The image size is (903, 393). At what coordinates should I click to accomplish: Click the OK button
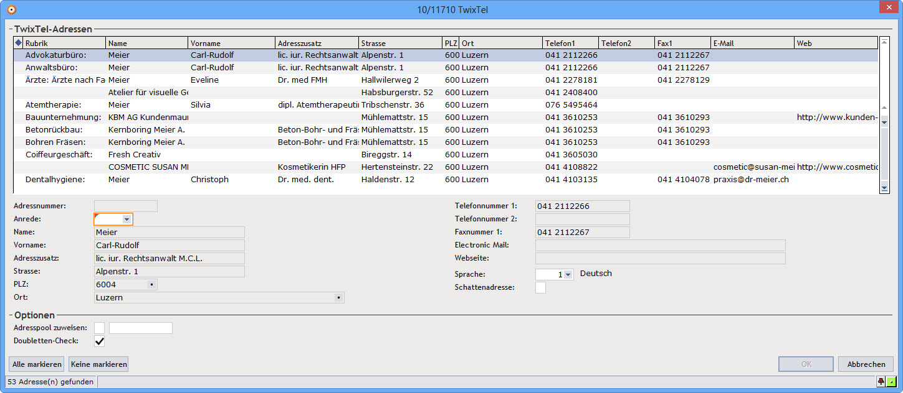point(806,364)
